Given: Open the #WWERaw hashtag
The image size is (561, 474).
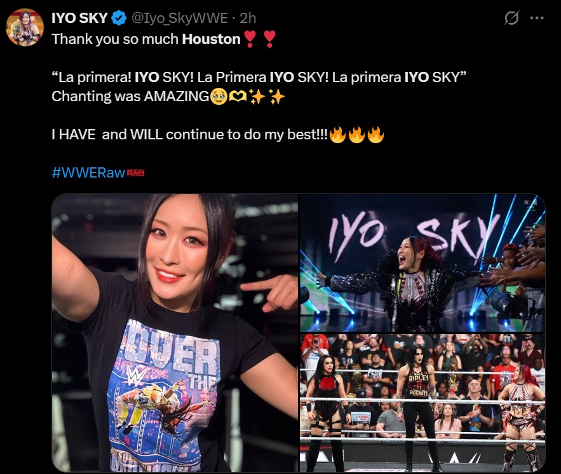Looking at the screenshot, I should tap(88, 172).
